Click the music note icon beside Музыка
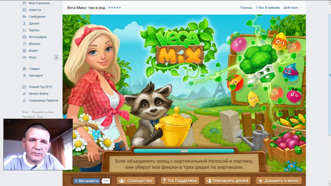331x186 pixels. (24, 44)
